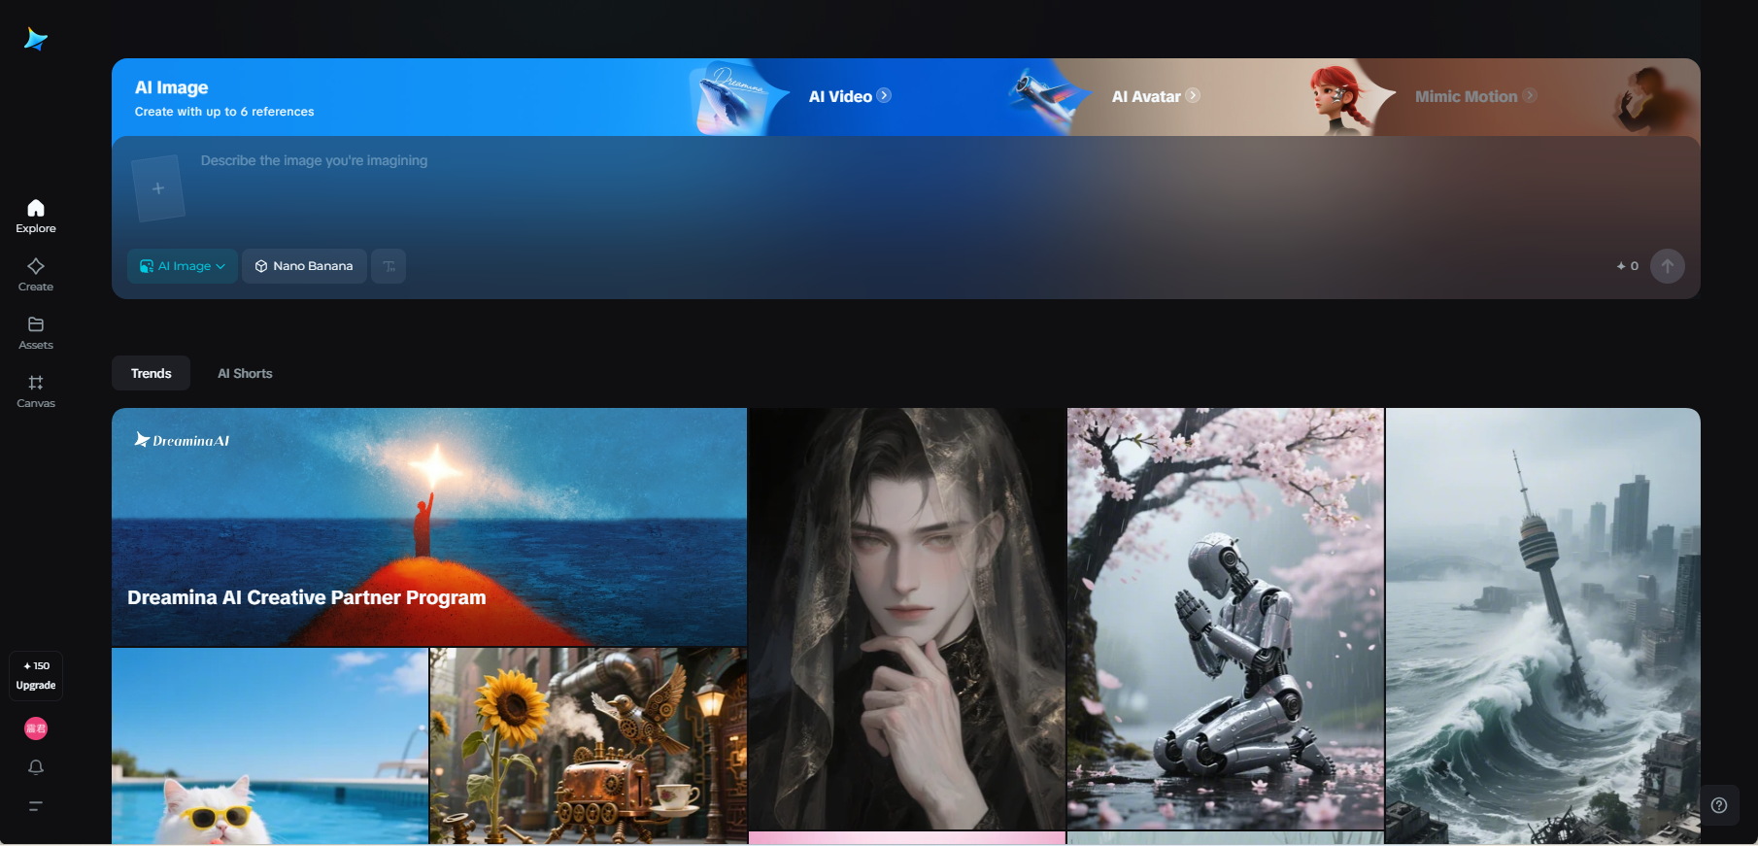Open the veiled man portrait thumbnail

[x=907, y=619]
